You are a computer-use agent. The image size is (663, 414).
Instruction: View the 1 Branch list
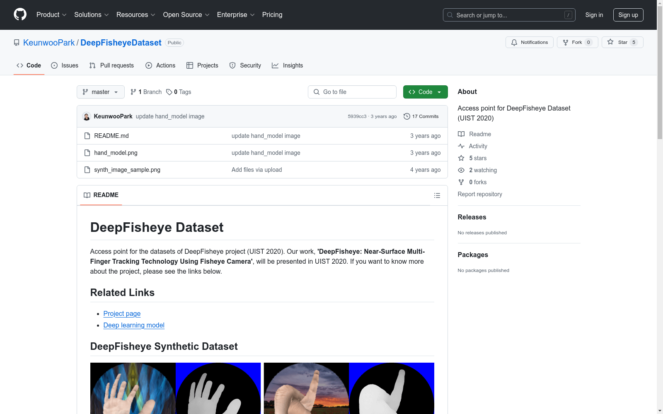pos(146,92)
